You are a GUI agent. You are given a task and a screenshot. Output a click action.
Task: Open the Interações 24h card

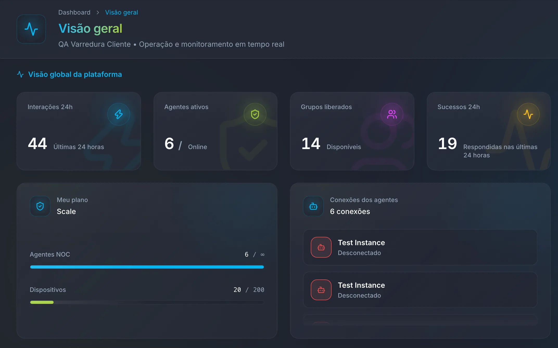(x=79, y=131)
